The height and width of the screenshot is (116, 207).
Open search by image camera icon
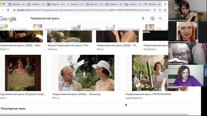pyautogui.click(x=152, y=19)
